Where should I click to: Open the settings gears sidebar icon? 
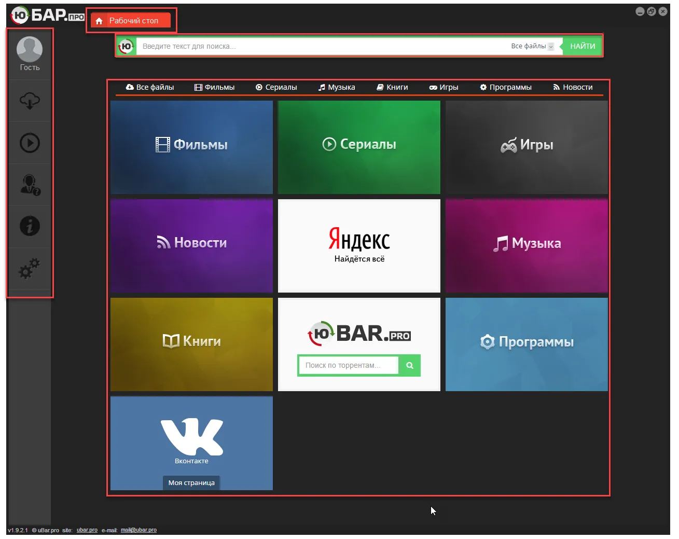pyautogui.click(x=30, y=268)
